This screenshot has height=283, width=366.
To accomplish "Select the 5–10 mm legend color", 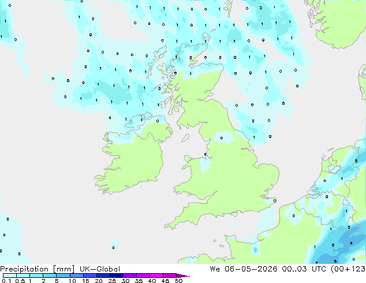I will [x=63, y=275].
